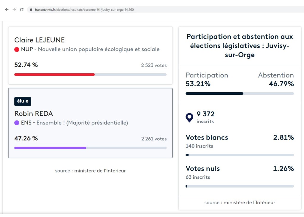The width and height of the screenshot is (304, 217).
Task: Expand the participation panel heading
Action: [x=240, y=45]
